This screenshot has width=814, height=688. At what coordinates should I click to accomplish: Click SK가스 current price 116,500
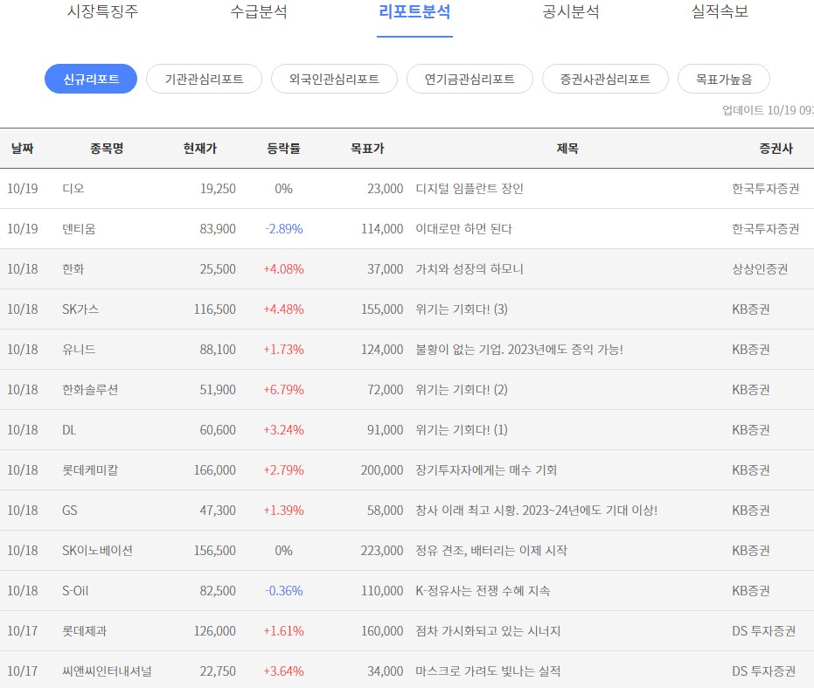(x=215, y=309)
